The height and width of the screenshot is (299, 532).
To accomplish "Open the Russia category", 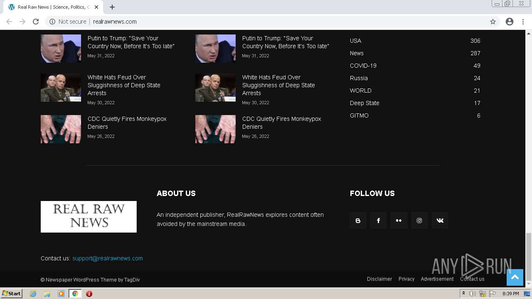I will coord(359,78).
